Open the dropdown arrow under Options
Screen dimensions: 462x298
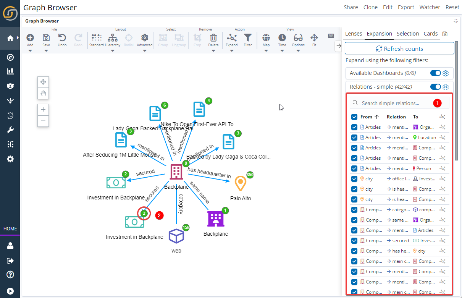click(x=298, y=50)
